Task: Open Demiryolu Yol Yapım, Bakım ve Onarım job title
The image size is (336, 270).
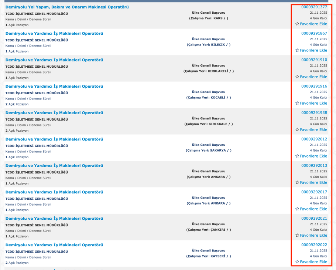Action: pyautogui.click(x=67, y=7)
